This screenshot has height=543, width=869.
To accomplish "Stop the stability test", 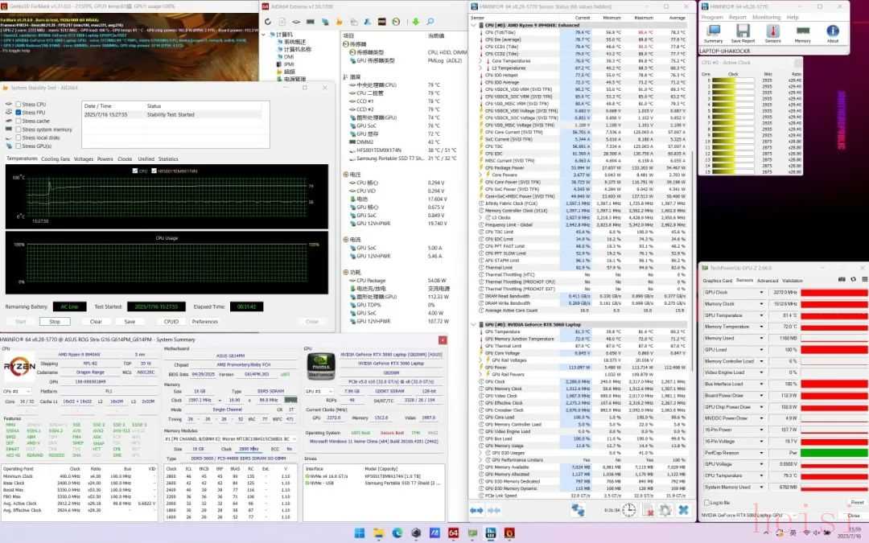I will click(55, 321).
